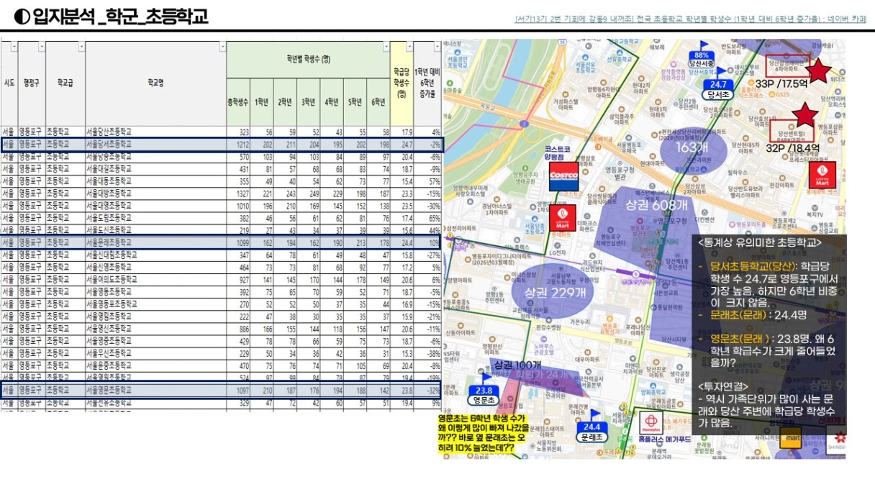This screenshot has height=492, width=875.
Task: Click the 24.4 blue badge on the map
Action: (x=593, y=427)
